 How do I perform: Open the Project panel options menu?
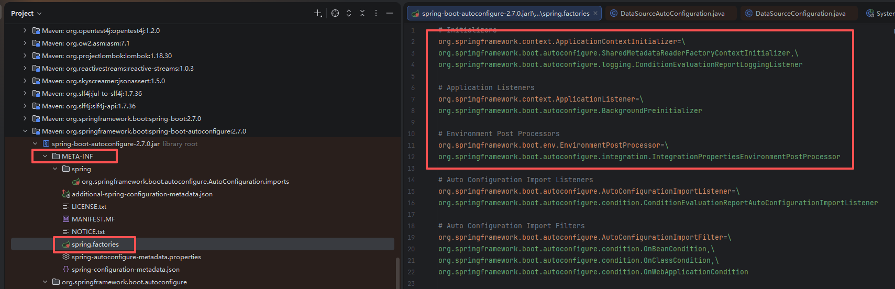pyautogui.click(x=376, y=13)
